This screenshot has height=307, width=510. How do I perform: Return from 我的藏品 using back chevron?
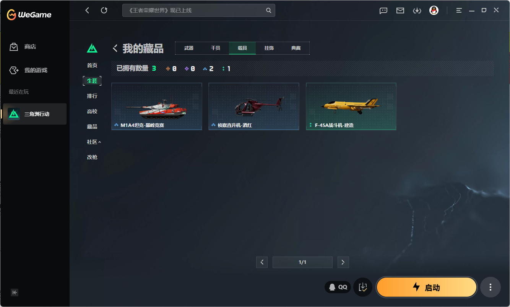(x=115, y=48)
